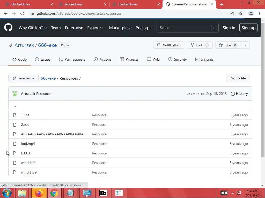265x198 pixels.
Task: Expand the Explore menu
Action: click(x=96, y=28)
